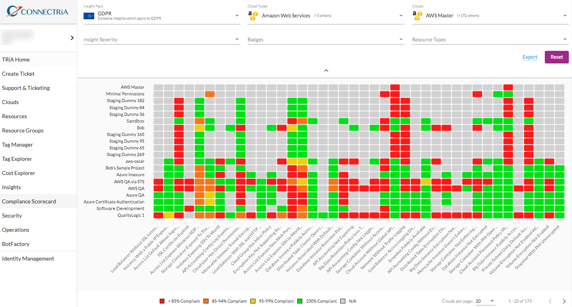Screen dimensions: 572x307
Task: Select the aws-oscar row label
Action: 135,161
